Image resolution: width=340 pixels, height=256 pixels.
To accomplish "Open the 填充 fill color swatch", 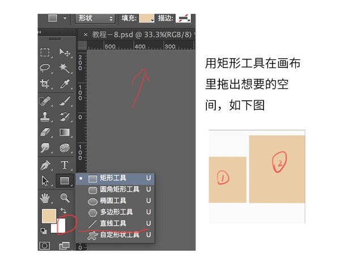I will click(x=146, y=18).
